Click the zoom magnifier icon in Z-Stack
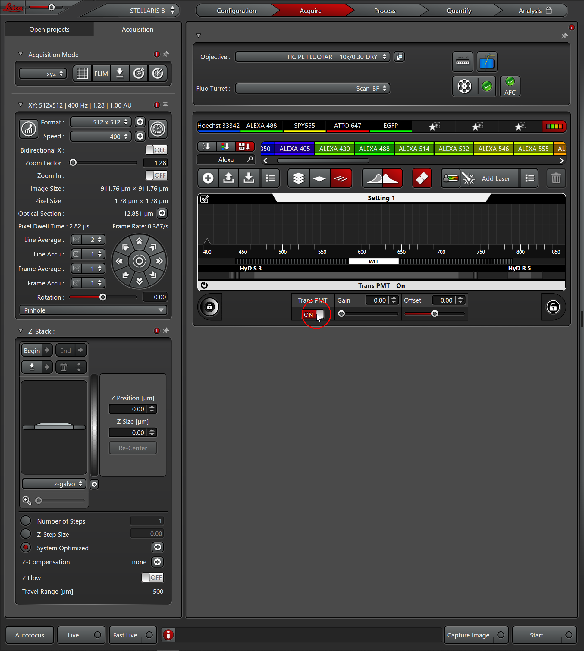The width and height of the screenshot is (584, 651). pyautogui.click(x=27, y=500)
